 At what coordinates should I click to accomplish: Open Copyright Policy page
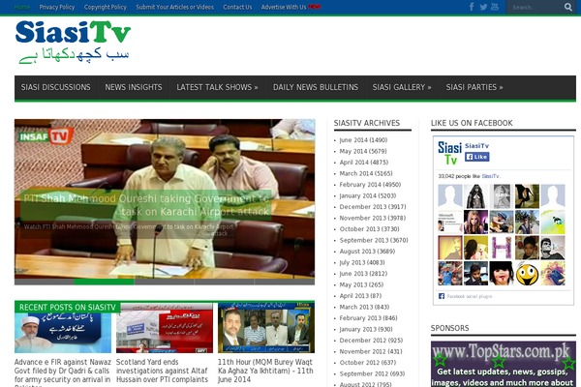106,7
